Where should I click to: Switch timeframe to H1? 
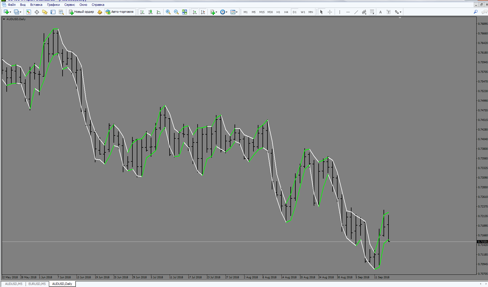278,12
